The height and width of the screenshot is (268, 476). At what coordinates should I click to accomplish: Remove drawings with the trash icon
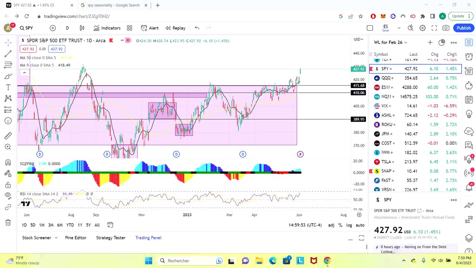pos(8,222)
